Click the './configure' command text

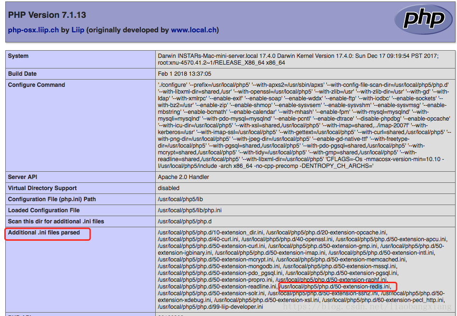coord(173,85)
